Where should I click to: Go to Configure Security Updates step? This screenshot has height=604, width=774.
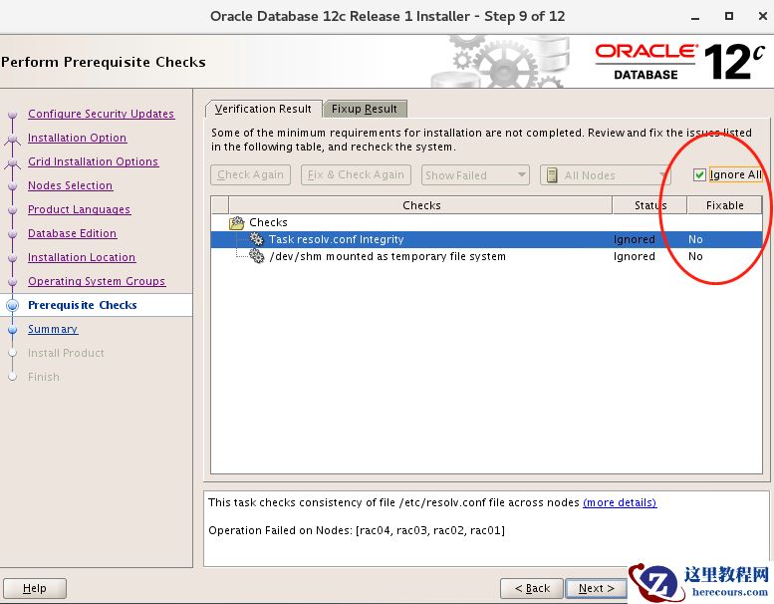pyautogui.click(x=102, y=114)
